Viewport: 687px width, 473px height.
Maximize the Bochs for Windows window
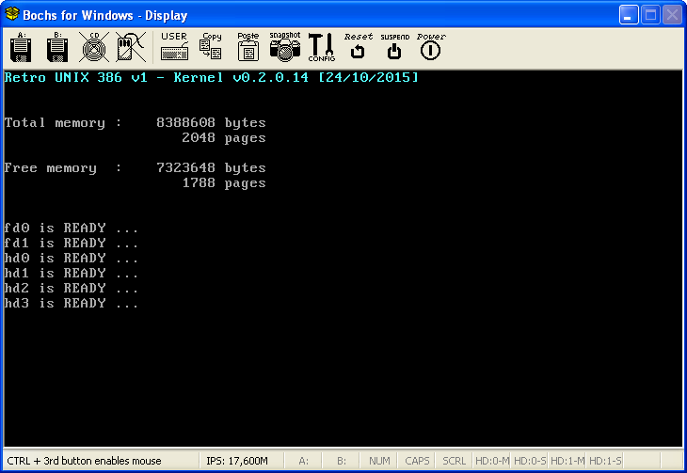650,15
